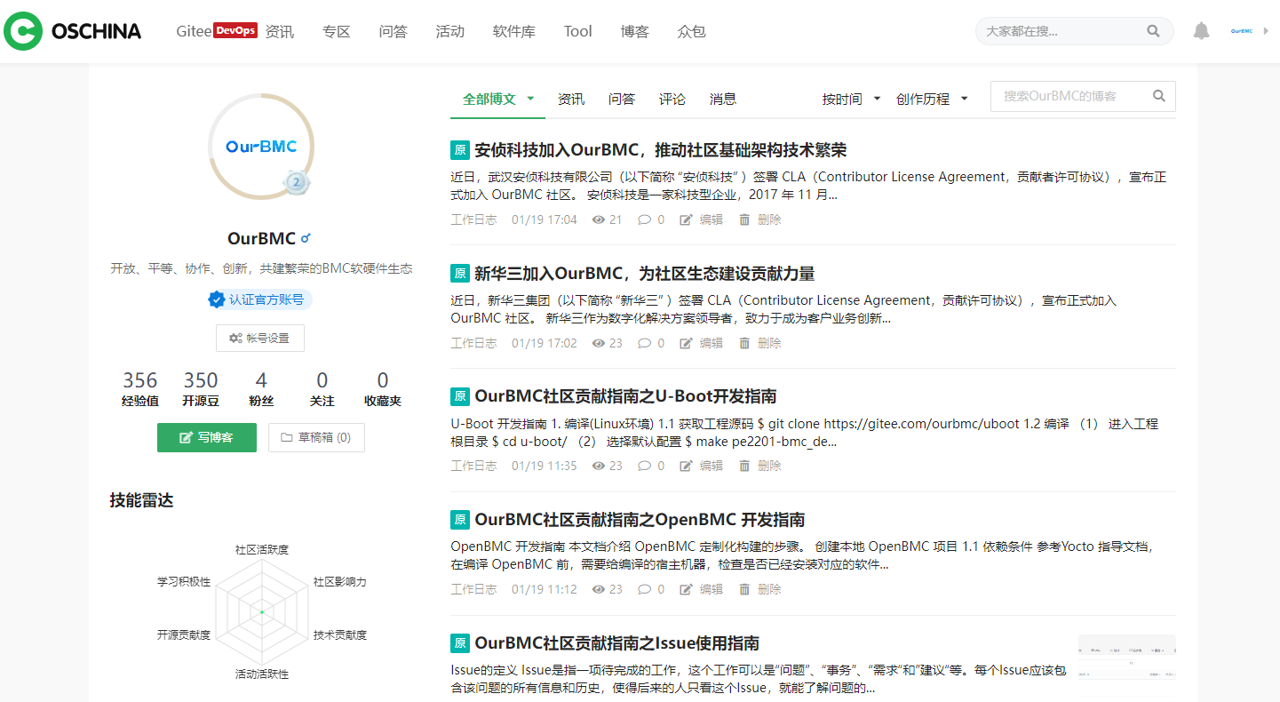Open 软件库 in top navigation
This screenshot has height=702, width=1280.
[x=514, y=31]
